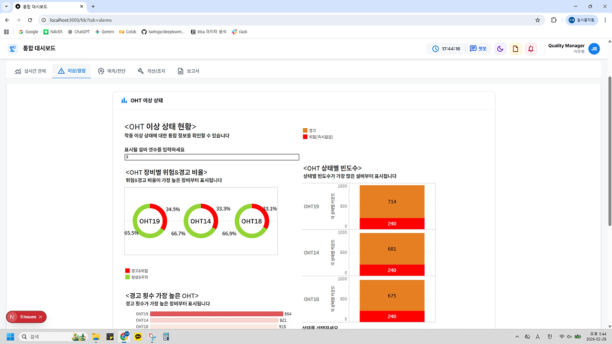Open alarm notifications via the bell icon
612x344 pixels.
pyautogui.click(x=531, y=49)
